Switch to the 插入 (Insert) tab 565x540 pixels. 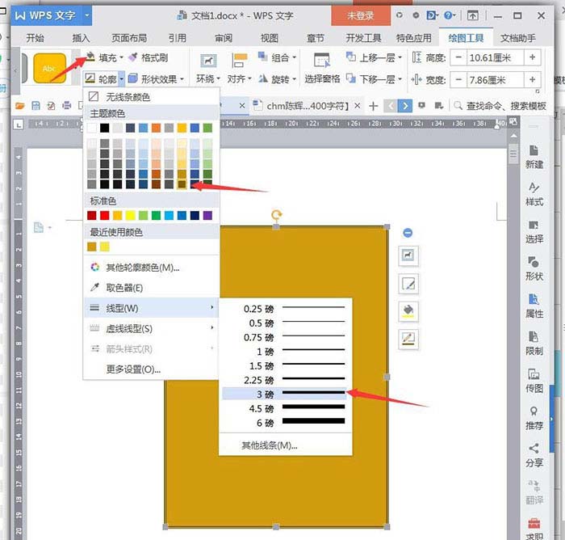(81, 38)
